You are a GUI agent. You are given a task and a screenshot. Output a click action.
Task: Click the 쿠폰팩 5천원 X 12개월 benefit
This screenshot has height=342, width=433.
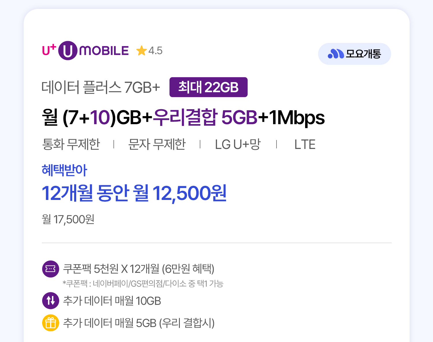click(x=139, y=269)
